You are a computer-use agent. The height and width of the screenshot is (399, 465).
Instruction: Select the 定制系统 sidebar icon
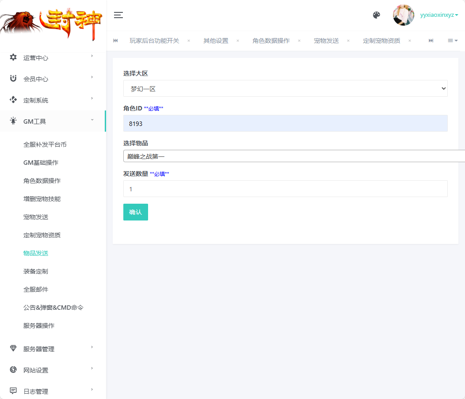(x=13, y=99)
